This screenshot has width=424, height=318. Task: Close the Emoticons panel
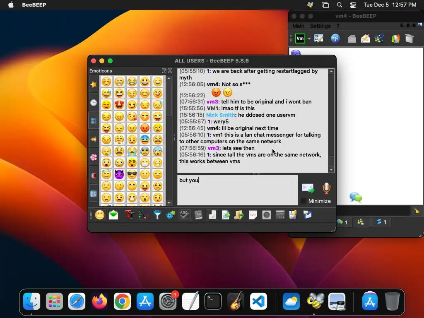(x=170, y=70)
